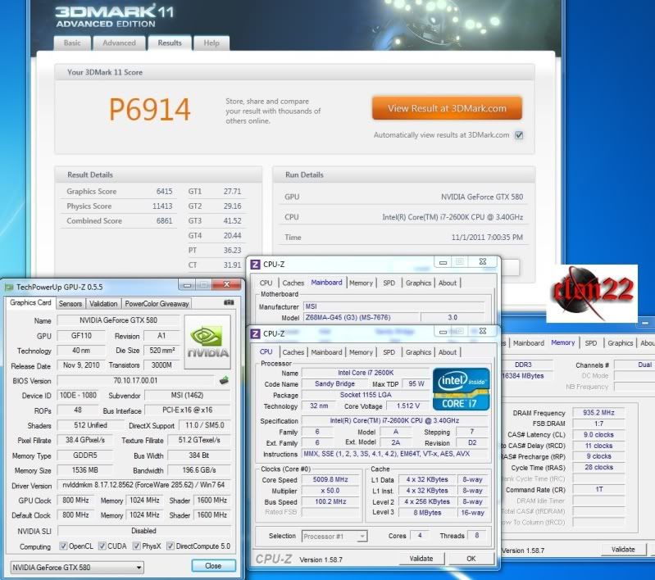Switch to the Sensors tab in GPU-Z
This screenshot has height=580, width=655.
pyautogui.click(x=71, y=304)
